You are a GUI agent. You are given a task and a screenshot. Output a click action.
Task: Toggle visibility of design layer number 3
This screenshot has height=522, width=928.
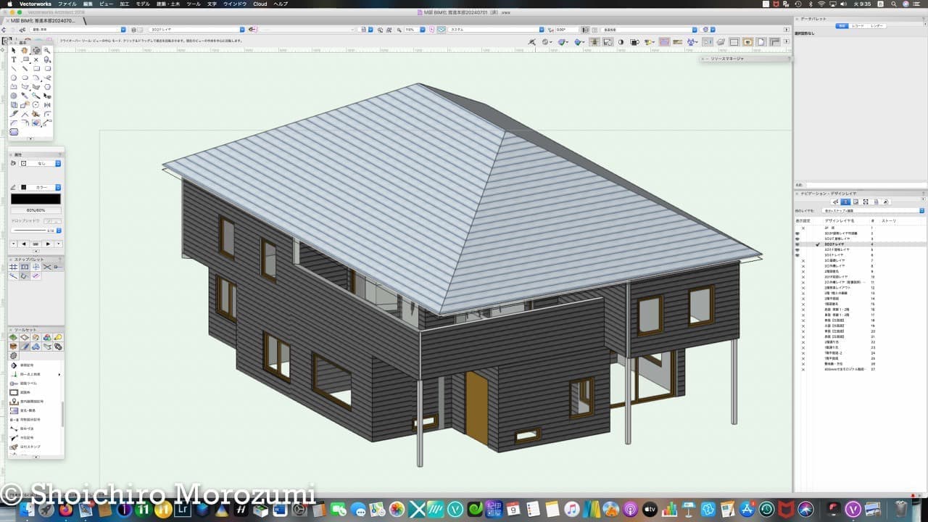point(797,239)
